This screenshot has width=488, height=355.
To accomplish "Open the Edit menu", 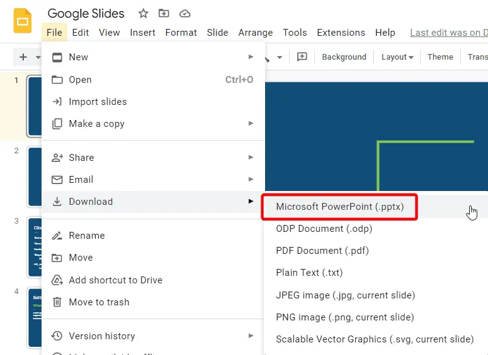I will (x=81, y=32).
